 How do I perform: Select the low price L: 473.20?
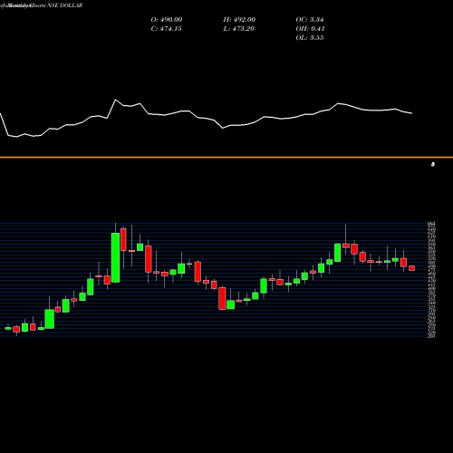[x=239, y=29]
